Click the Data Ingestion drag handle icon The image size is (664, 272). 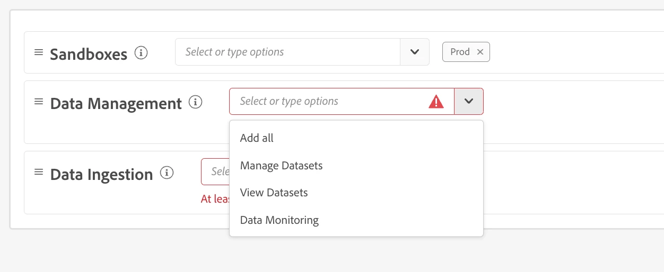39,172
